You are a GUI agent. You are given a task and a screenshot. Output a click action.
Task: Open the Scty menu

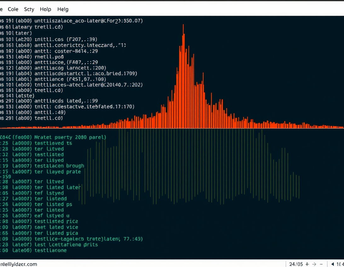pos(29,9)
